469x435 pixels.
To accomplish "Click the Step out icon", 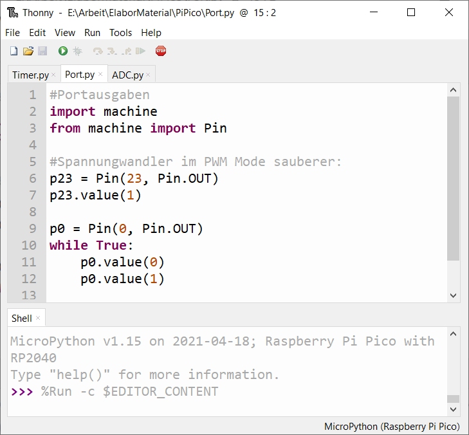I will [x=126, y=51].
